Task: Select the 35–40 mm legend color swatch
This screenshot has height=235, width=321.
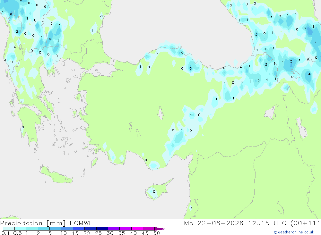Action: pyautogui.click(x=126, y=229)
